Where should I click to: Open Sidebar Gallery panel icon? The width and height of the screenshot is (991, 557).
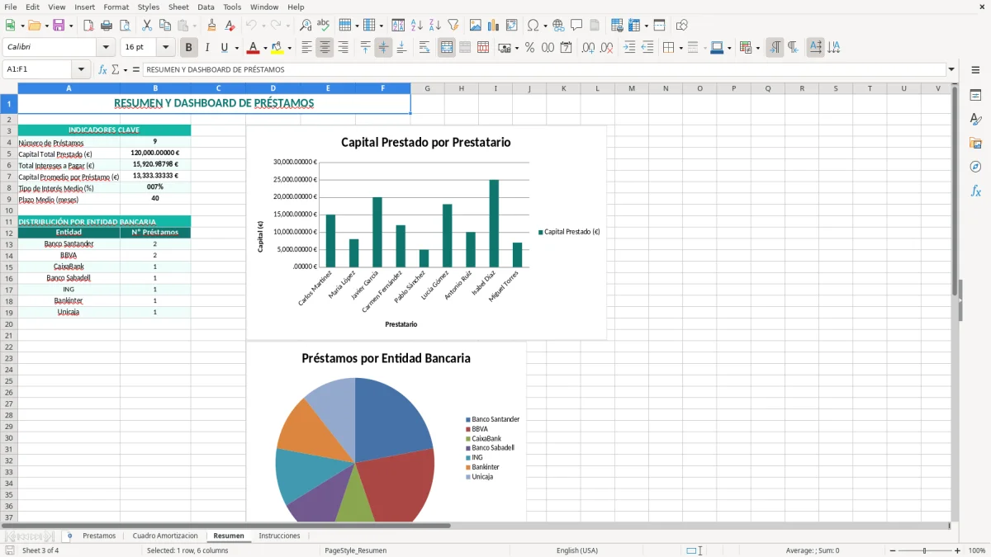[975, 143]
